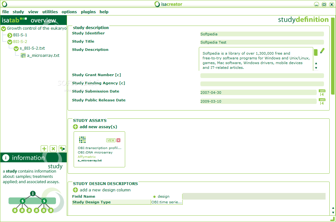The width and height of the screenshot is (336, 222).
Task: Click the Study Funding Agency field
Action: point(262,84)
